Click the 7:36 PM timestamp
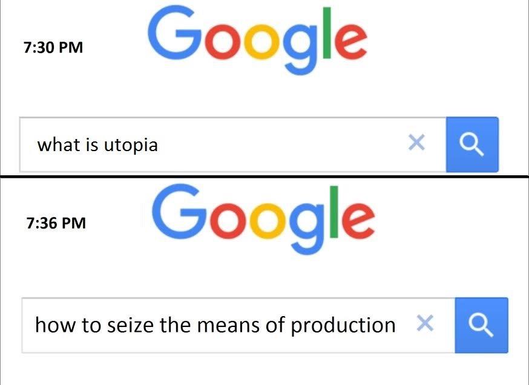The image size is (529, 385). coord(56,223)
